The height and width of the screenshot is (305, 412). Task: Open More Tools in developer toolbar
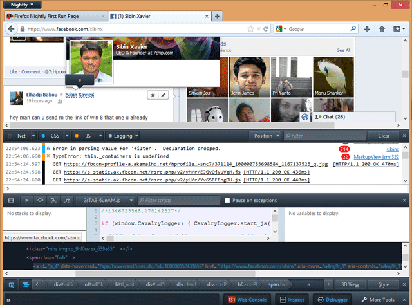(x=378, y=300)
